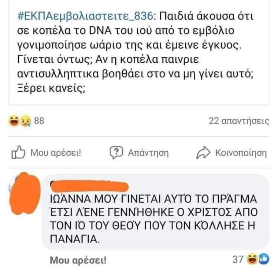Open the 88 reactions count list
This screenshot has height=269, width=278.
tap(39, 121)
